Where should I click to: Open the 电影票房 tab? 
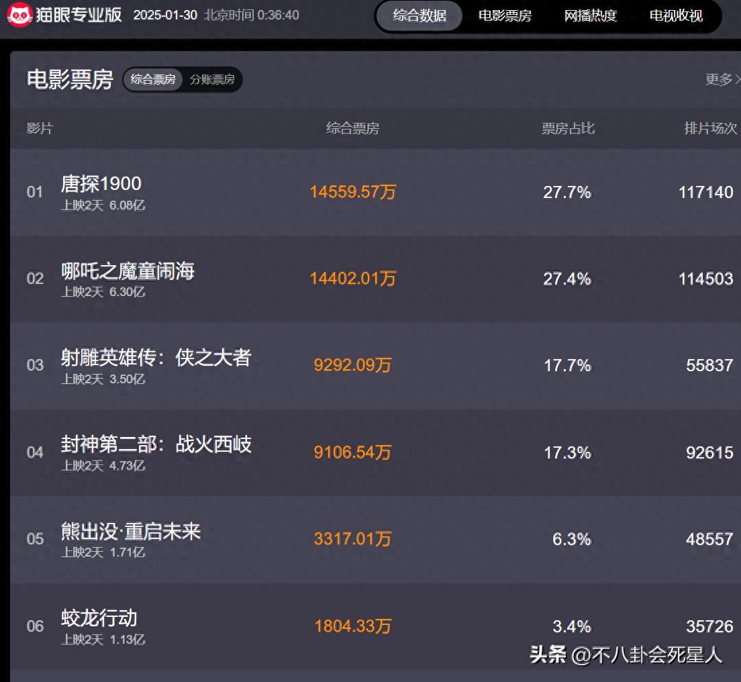(x=505, y=16)
